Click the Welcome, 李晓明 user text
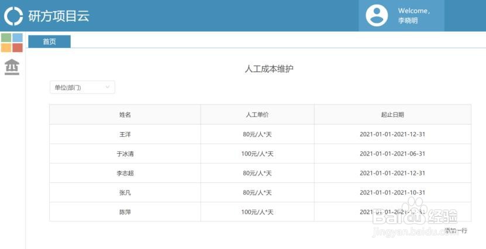The width and height of the screenshot is (486, 249). click(x=414, y=15)
